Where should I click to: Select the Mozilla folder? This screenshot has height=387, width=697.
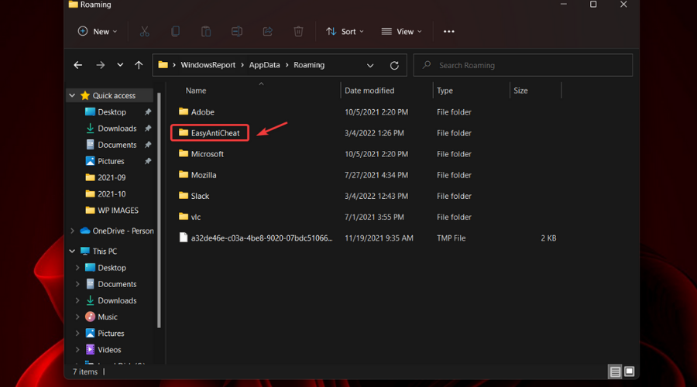(197, 175)
